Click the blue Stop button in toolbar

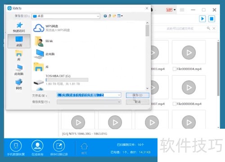[x=211, y=19]
